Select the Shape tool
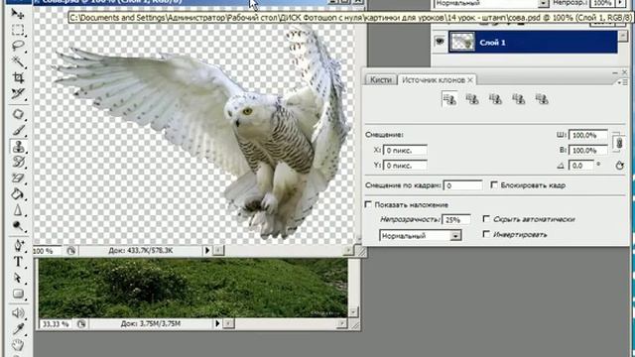The height and width of the screenshot is (357, 635). pyautogui.click(x=18, y=294)
